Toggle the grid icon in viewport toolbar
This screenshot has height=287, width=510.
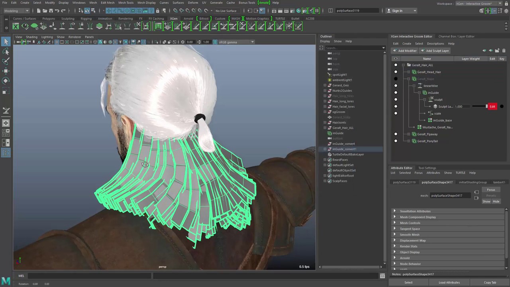pyautogui.click(x=57, y=42)
